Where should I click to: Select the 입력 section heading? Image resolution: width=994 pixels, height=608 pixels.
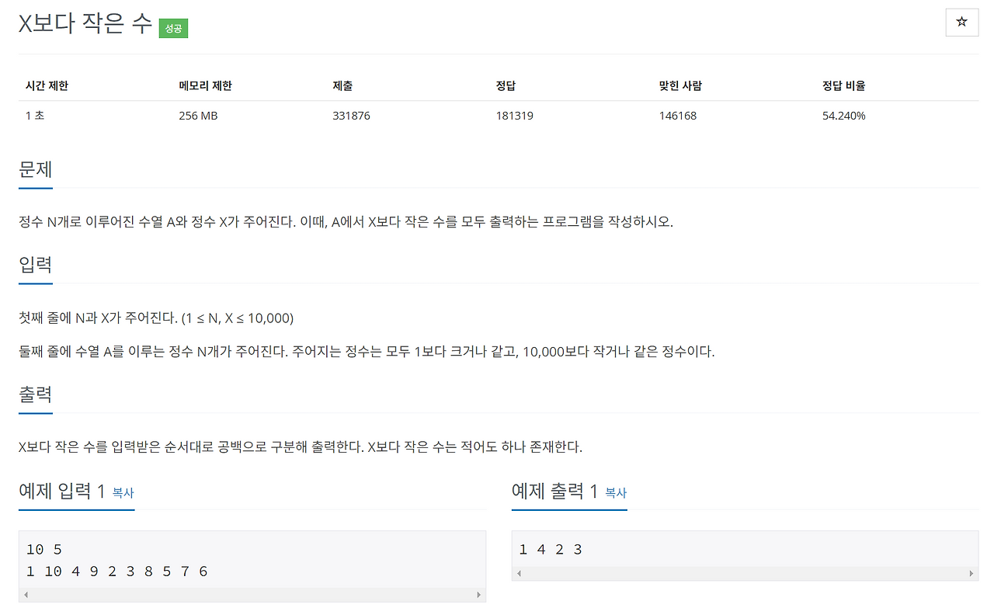[x=34, y=264]
